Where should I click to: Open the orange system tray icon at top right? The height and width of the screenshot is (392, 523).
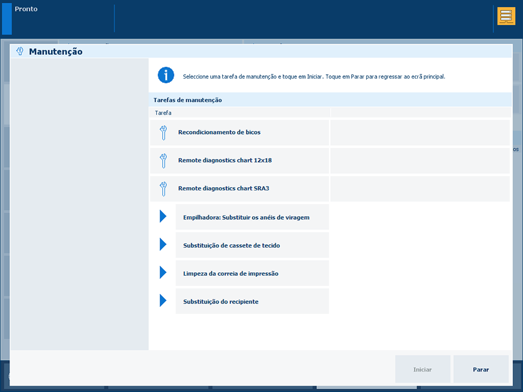click(x=506, y=17)
